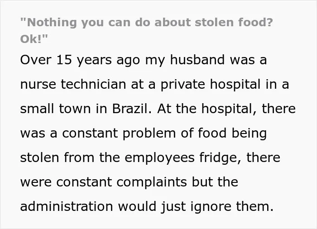This screenshot has height=229, width=317.
Task: Click the gray title "Nothing you can do about stolen food?"
Action: tap(147, 23)
